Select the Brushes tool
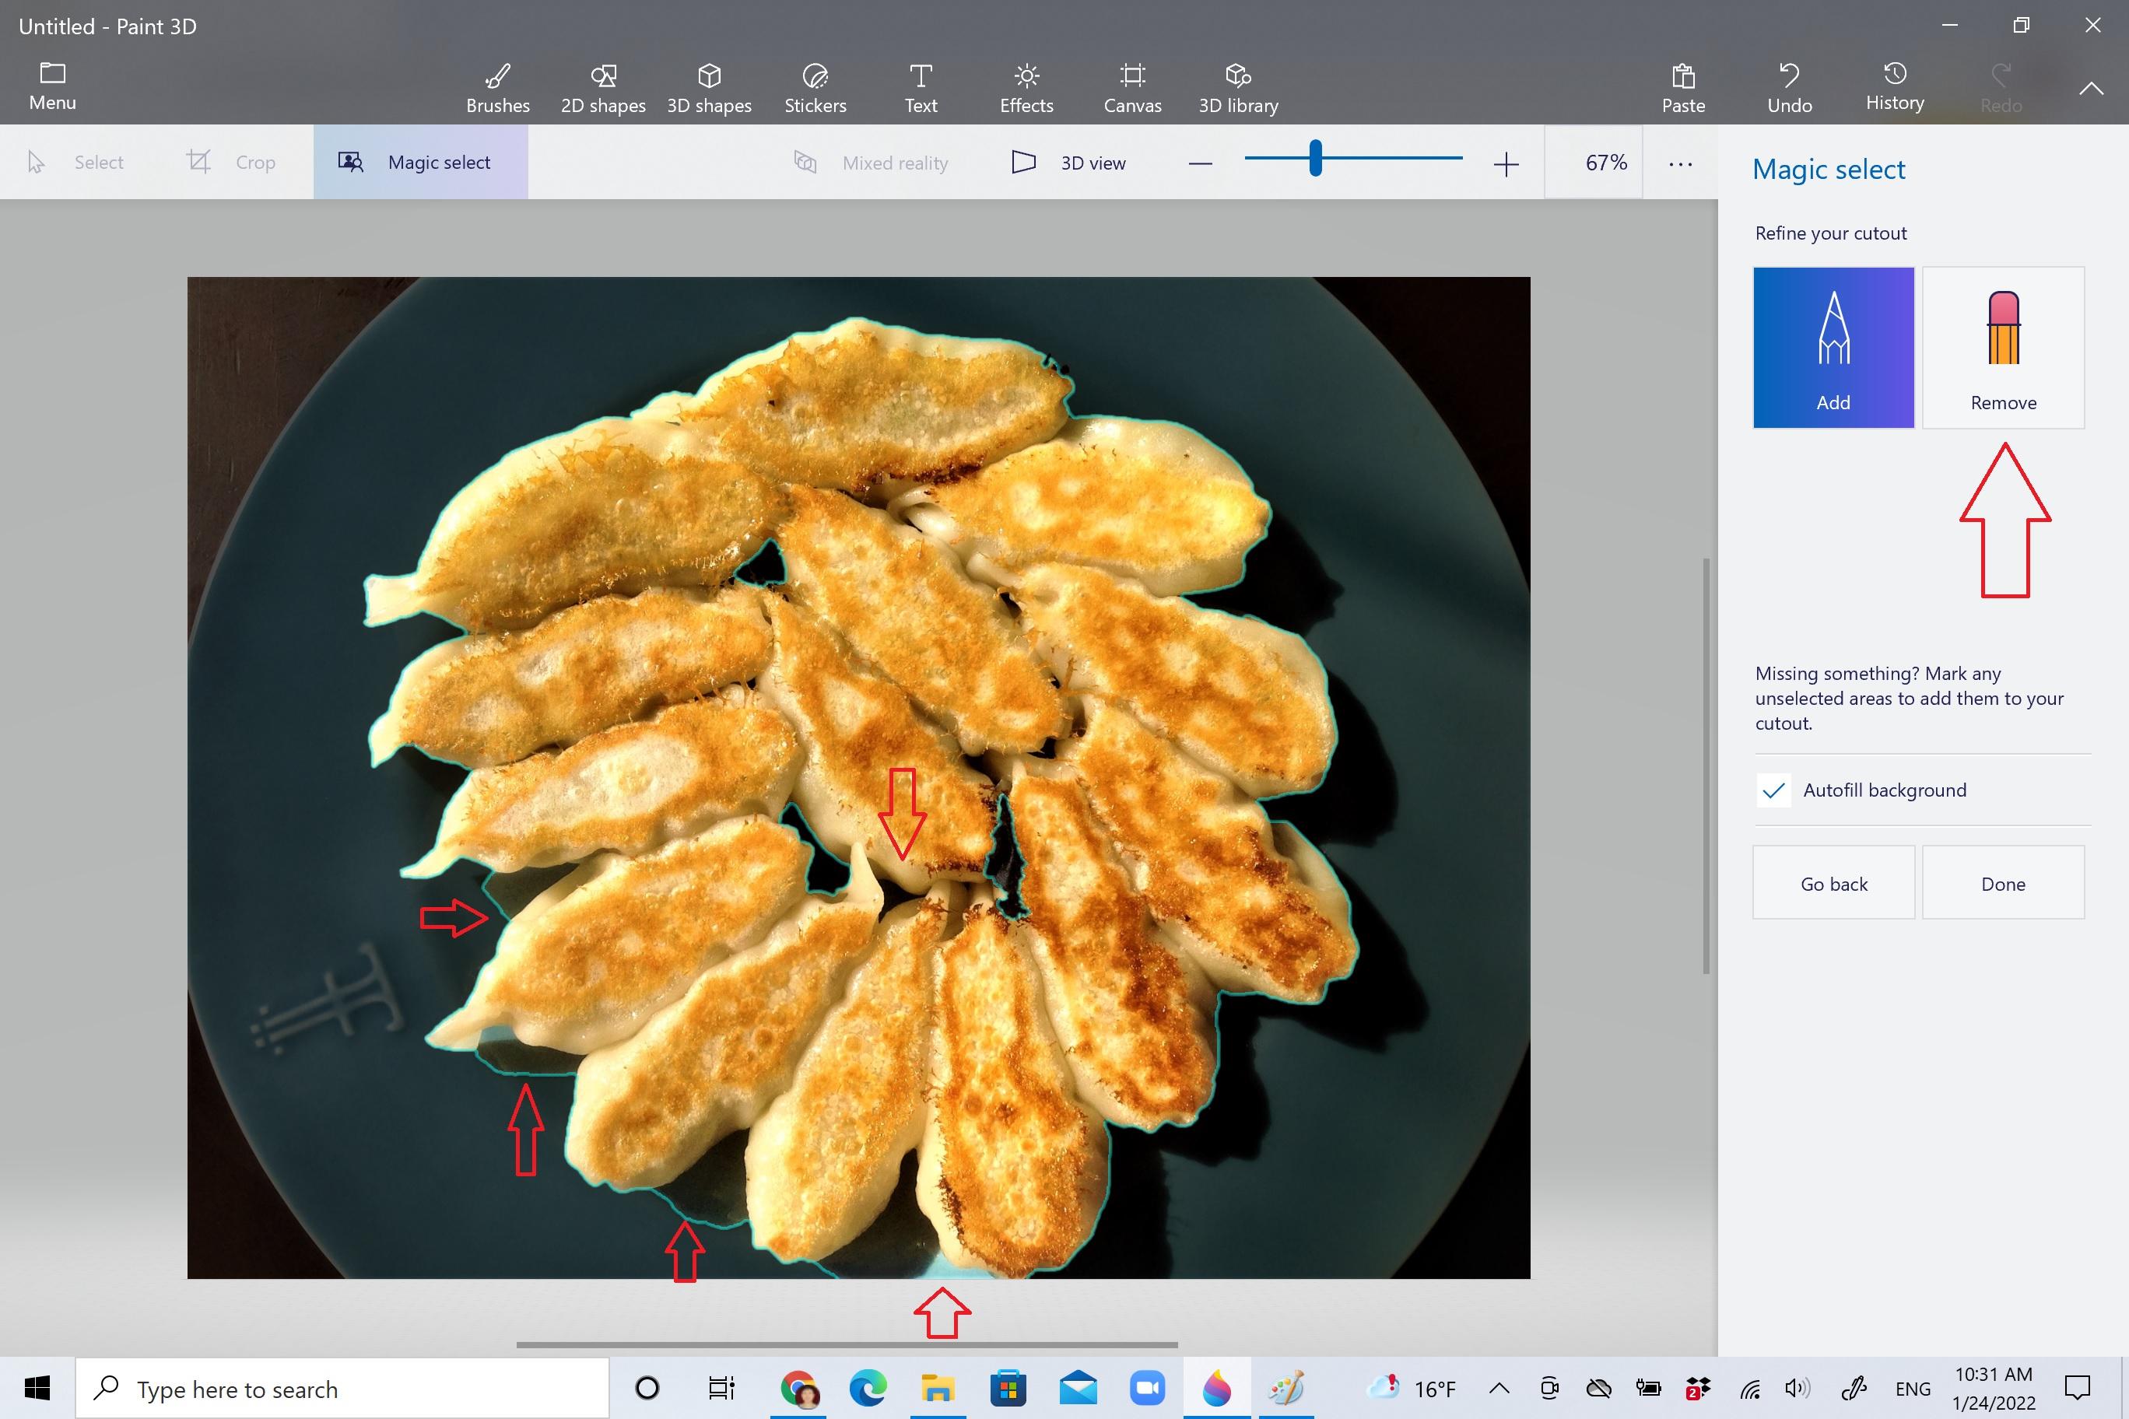Viewport: 2129px width, 1419px height. click(497, 86)
